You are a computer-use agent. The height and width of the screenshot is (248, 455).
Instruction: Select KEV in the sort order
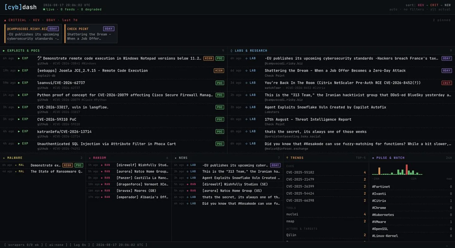(421, 5)
